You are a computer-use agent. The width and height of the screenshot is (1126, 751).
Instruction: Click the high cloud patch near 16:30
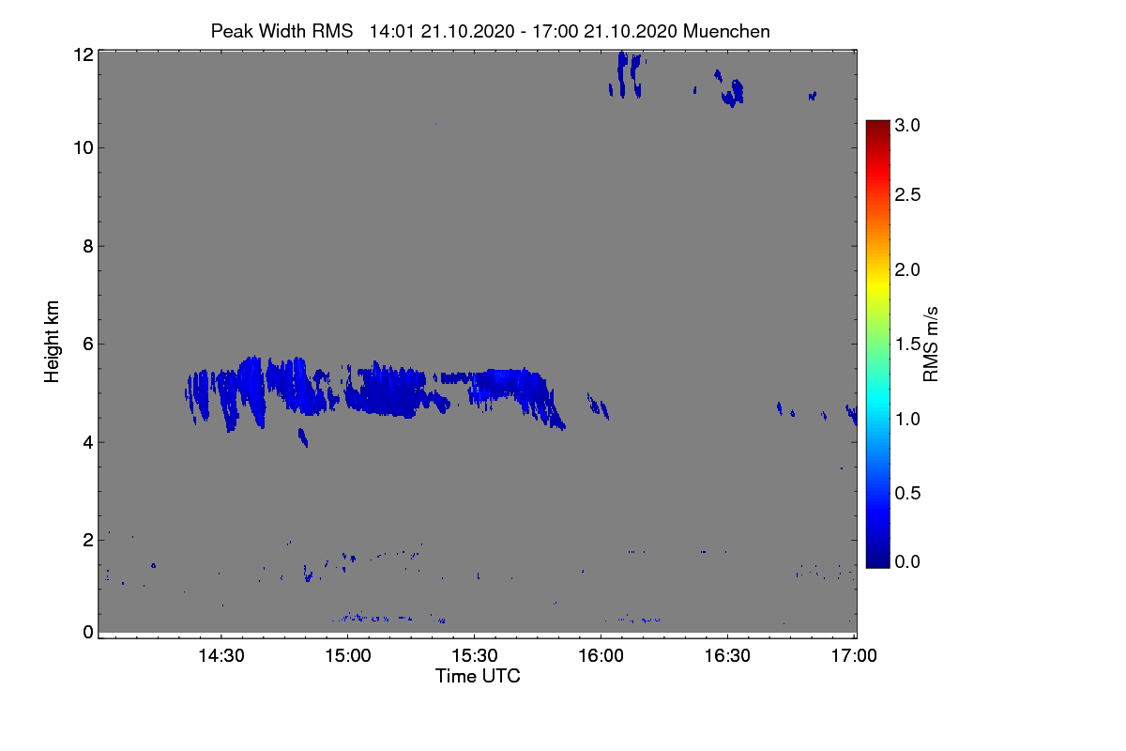point(733,92)
